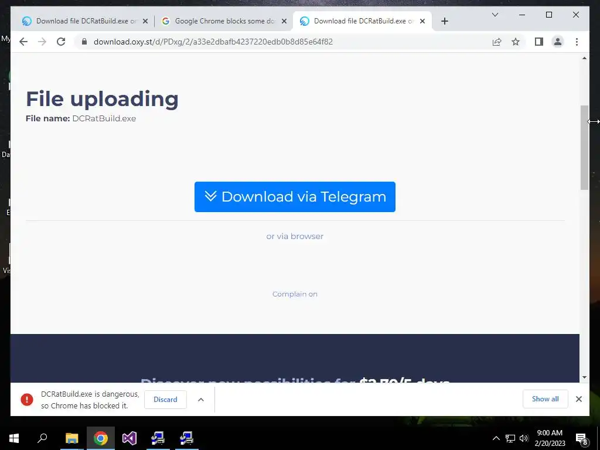Maximize the Chrome window
The height and width of the screenshot is (450, 600).
click(548, 15)
